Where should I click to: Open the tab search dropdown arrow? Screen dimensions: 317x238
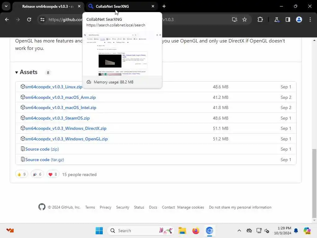click(6, 6)
